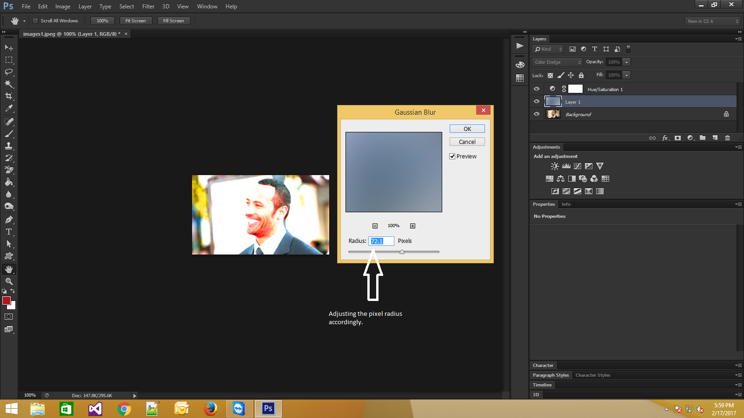This screenshot has height=418, width=744.
Task: Open the Opacity dropdown arrow
Action: [627, 62]
